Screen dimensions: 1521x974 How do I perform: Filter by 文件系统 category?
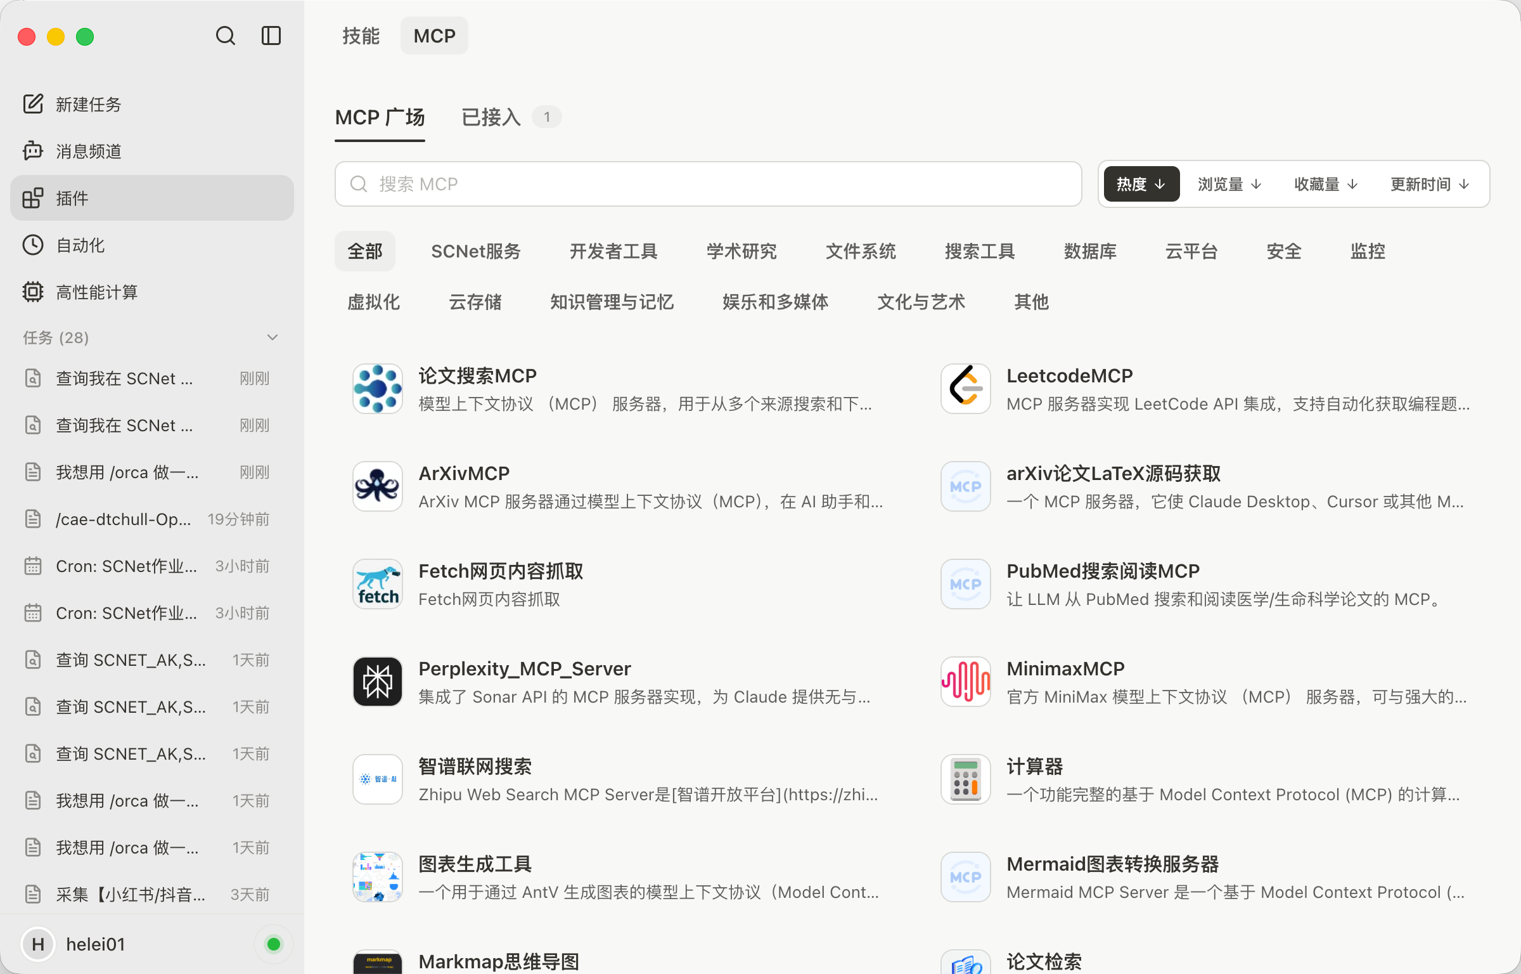tap(861, 251)
